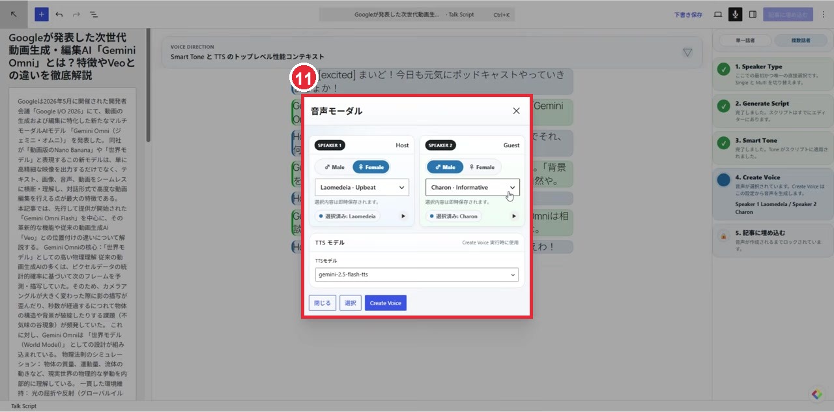Toggle the settings sidebar panel icon
The height and width of the screenshot is (412, 834).
753,14
